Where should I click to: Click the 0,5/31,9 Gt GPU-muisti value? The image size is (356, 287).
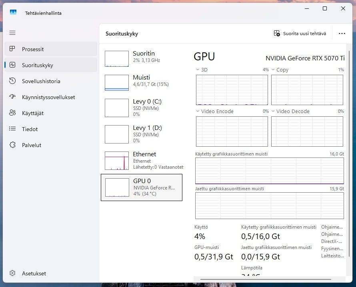(214, 257)
